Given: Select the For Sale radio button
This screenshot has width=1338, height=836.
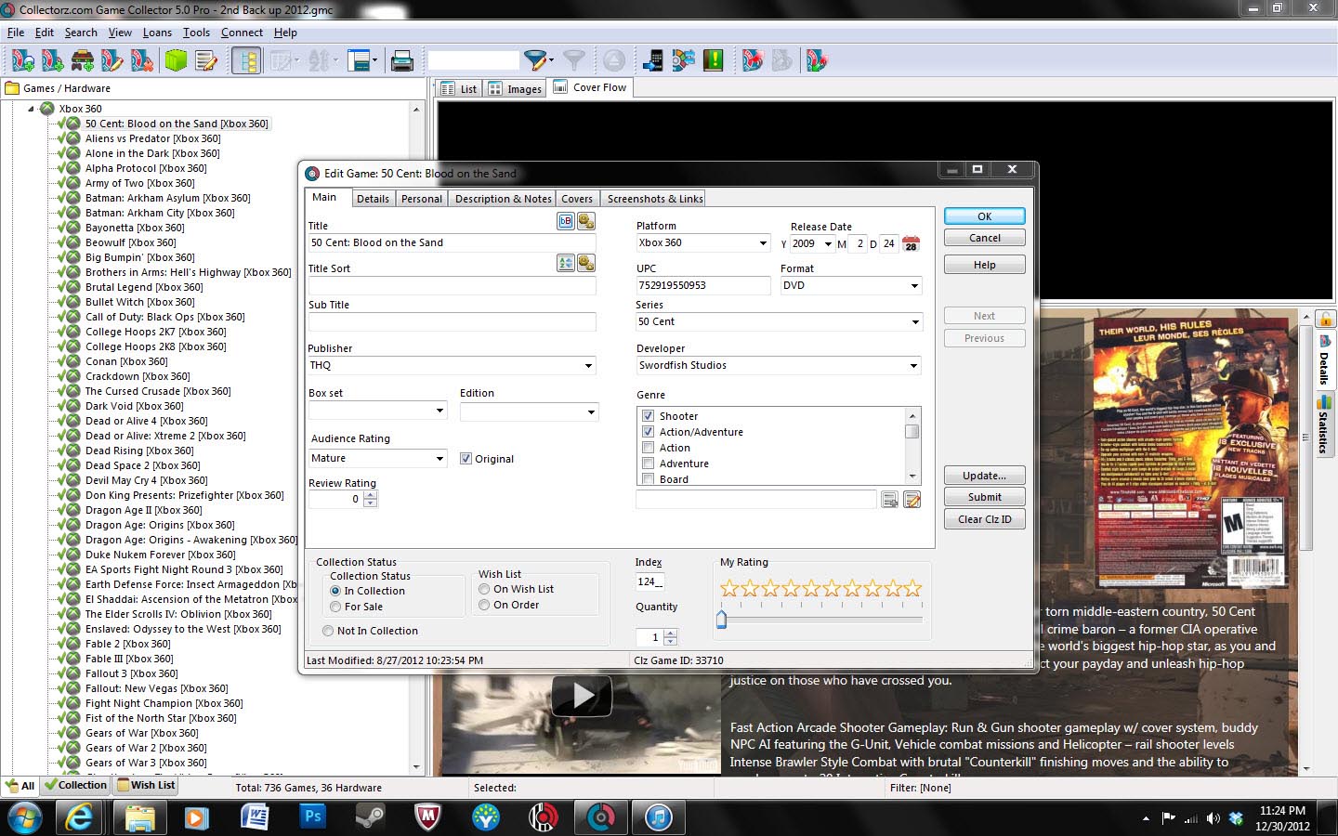Looking at the screenshot, I should pos(335,607).
